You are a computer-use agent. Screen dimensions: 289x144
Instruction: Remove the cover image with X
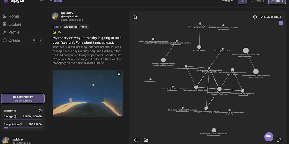coord(119,74)
